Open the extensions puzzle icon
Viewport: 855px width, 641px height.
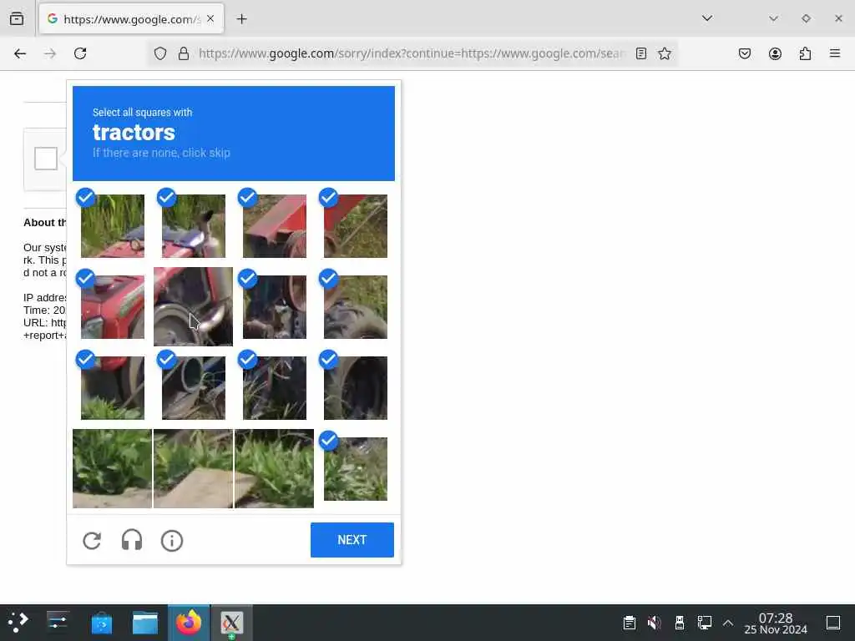pos(805,53)
